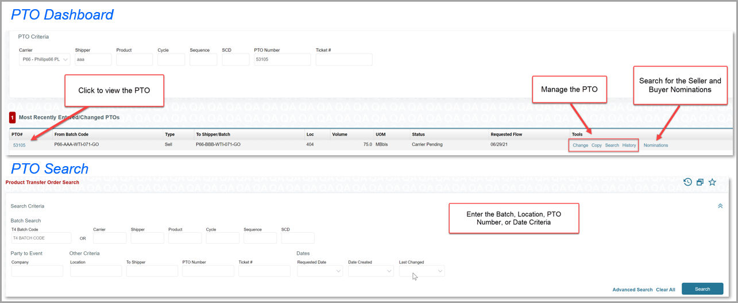738x303 pixels.
Task: Collapse the Search Criteria panel
Action: coord(720,206)
